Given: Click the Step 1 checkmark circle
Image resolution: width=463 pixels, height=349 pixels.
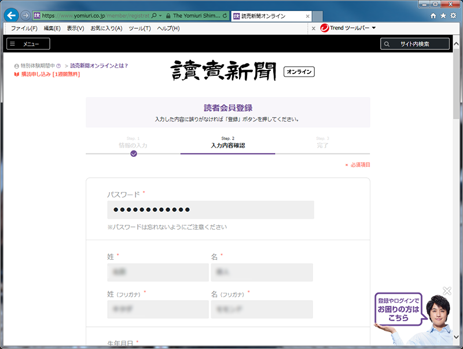Looking at the screenshot, I should click(x=134, y=153).
